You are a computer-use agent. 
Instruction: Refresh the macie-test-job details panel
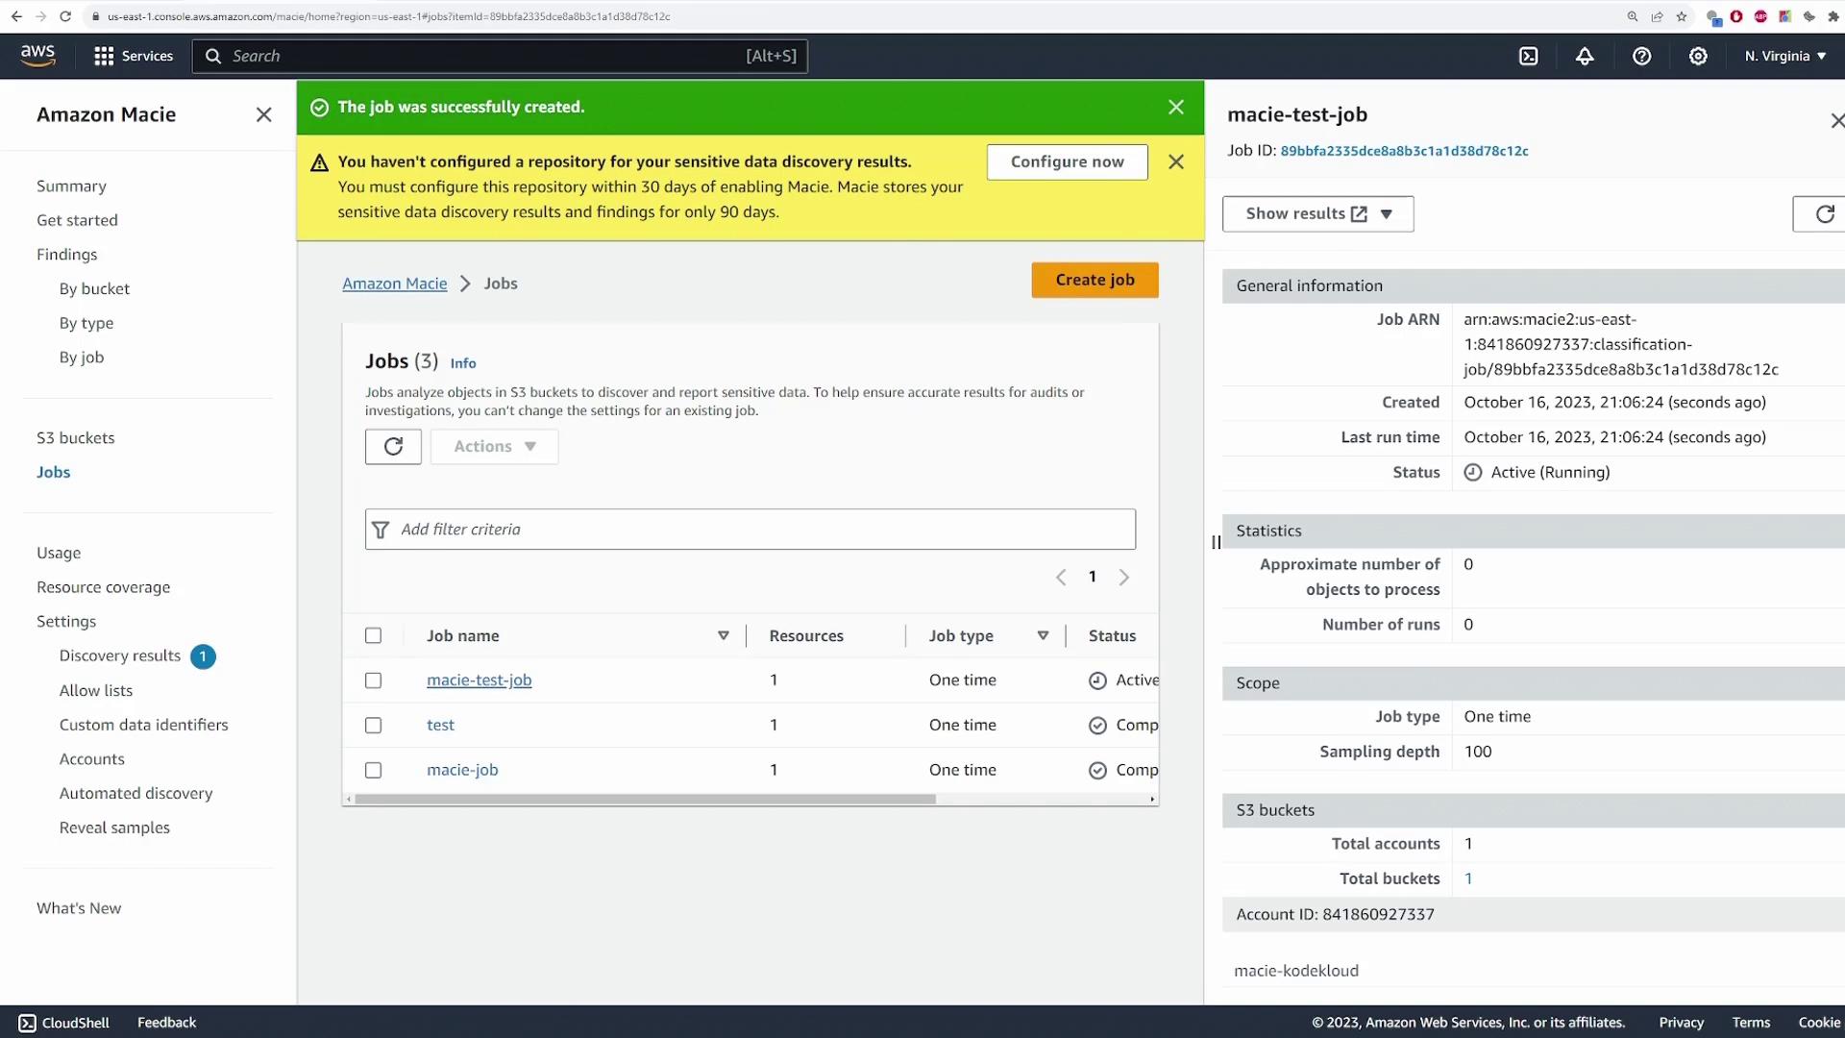click(1824, 213)
